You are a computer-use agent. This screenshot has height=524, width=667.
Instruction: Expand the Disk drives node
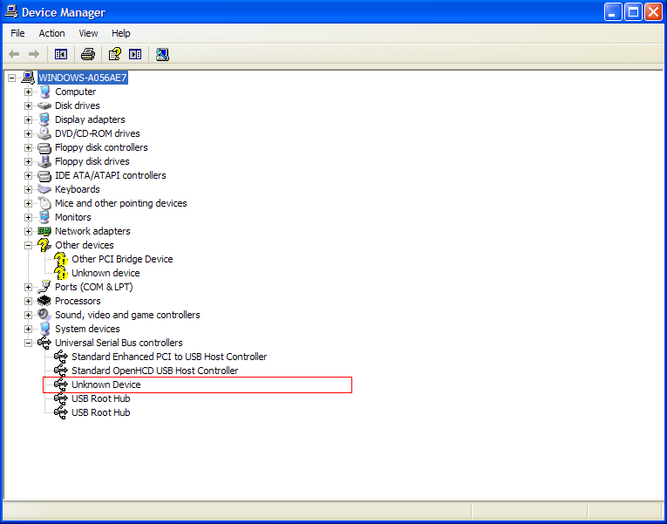28,105
